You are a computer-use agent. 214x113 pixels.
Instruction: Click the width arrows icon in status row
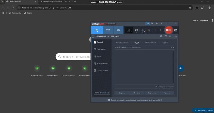(170, 36)
